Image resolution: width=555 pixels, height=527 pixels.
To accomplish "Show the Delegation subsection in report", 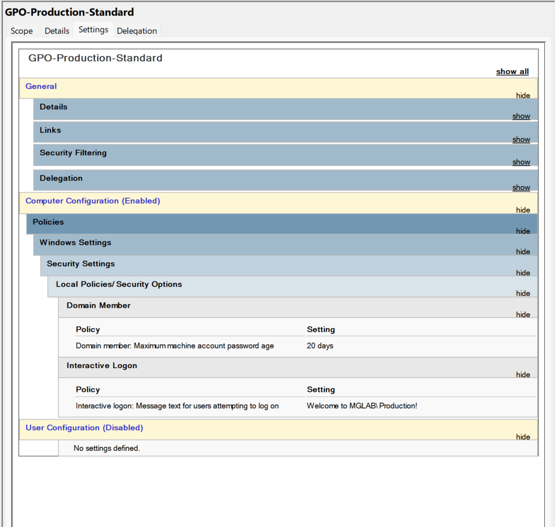I will coord(521,187).
